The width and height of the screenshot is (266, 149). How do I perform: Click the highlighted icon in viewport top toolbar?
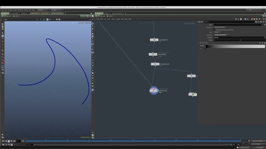[x=47, y=19]
